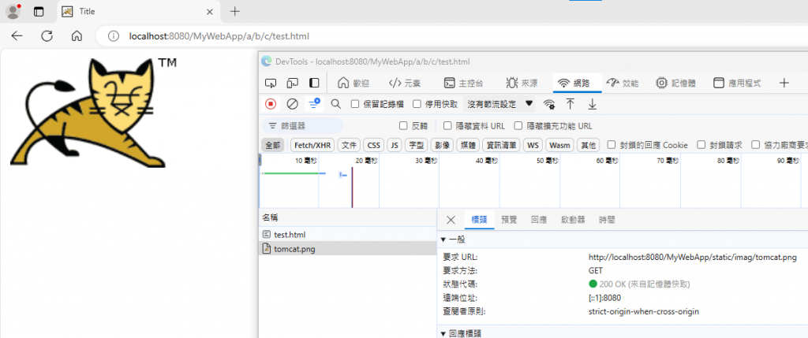Filter by 字型 font requests
This screenshot has width=808, height=338.
(x=417, y=145)
